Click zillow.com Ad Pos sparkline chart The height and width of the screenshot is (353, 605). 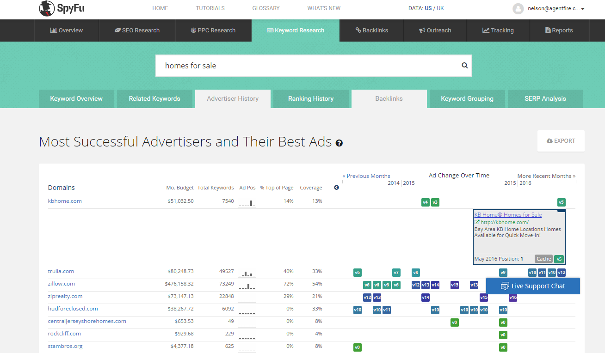pos(247,286)
